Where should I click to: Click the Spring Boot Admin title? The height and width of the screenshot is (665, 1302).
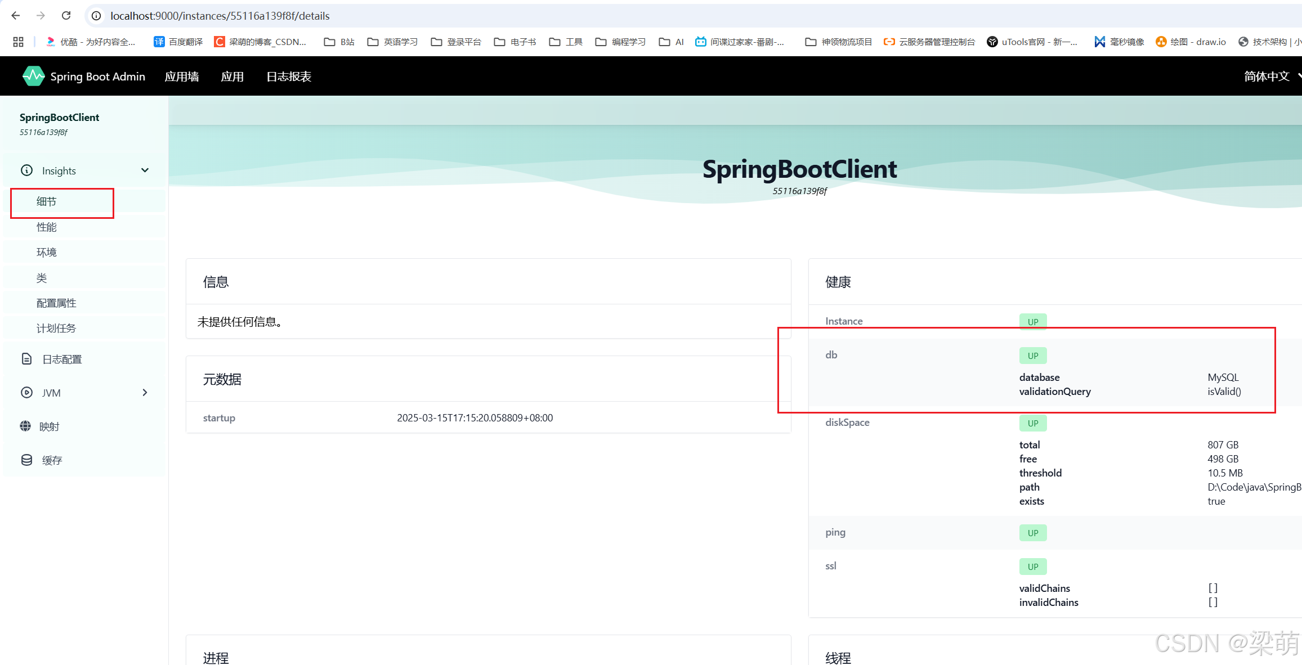pyautogui.click(x=98, y=76)
